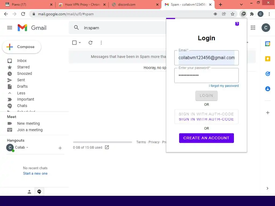Show side panel chevron at bottom right
Viewport: 275px width, 206px height.
(267, 188)
